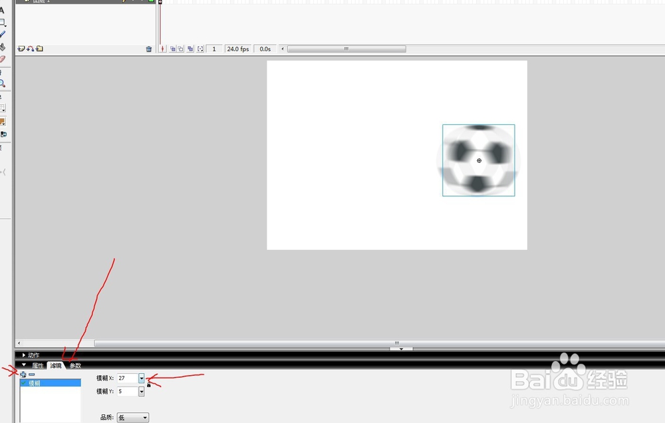665x423 pixels.
Task: Open the 模糊 Y slider dropdown
Action: coord(142,391)
